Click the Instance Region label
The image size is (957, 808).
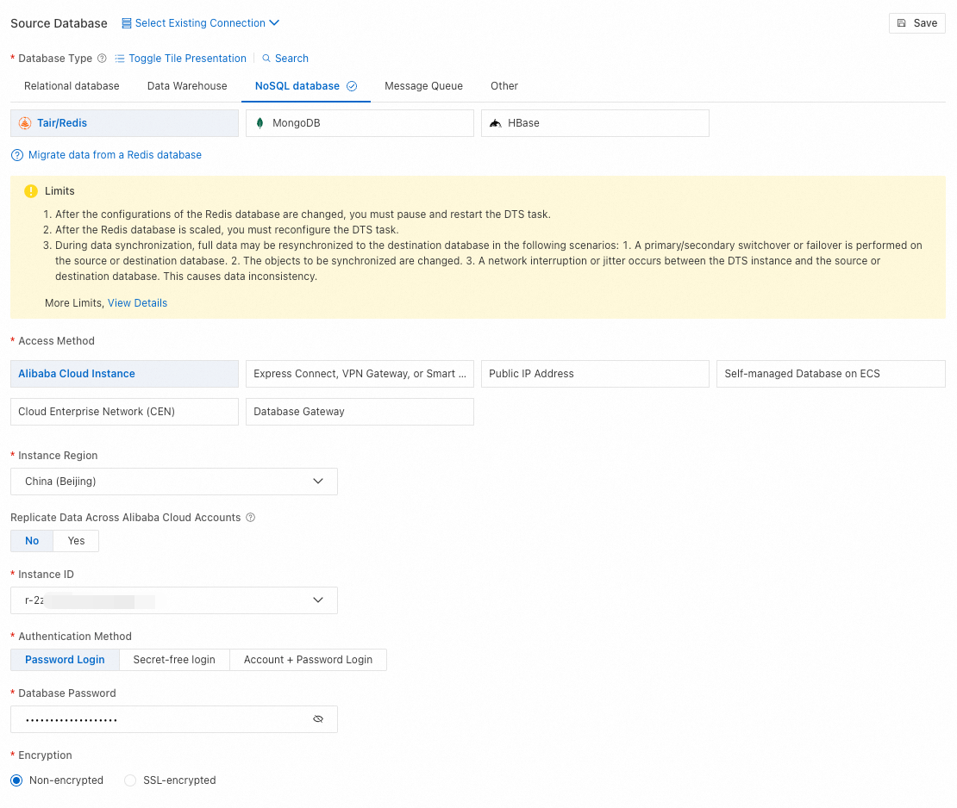[x=58, y=457]
